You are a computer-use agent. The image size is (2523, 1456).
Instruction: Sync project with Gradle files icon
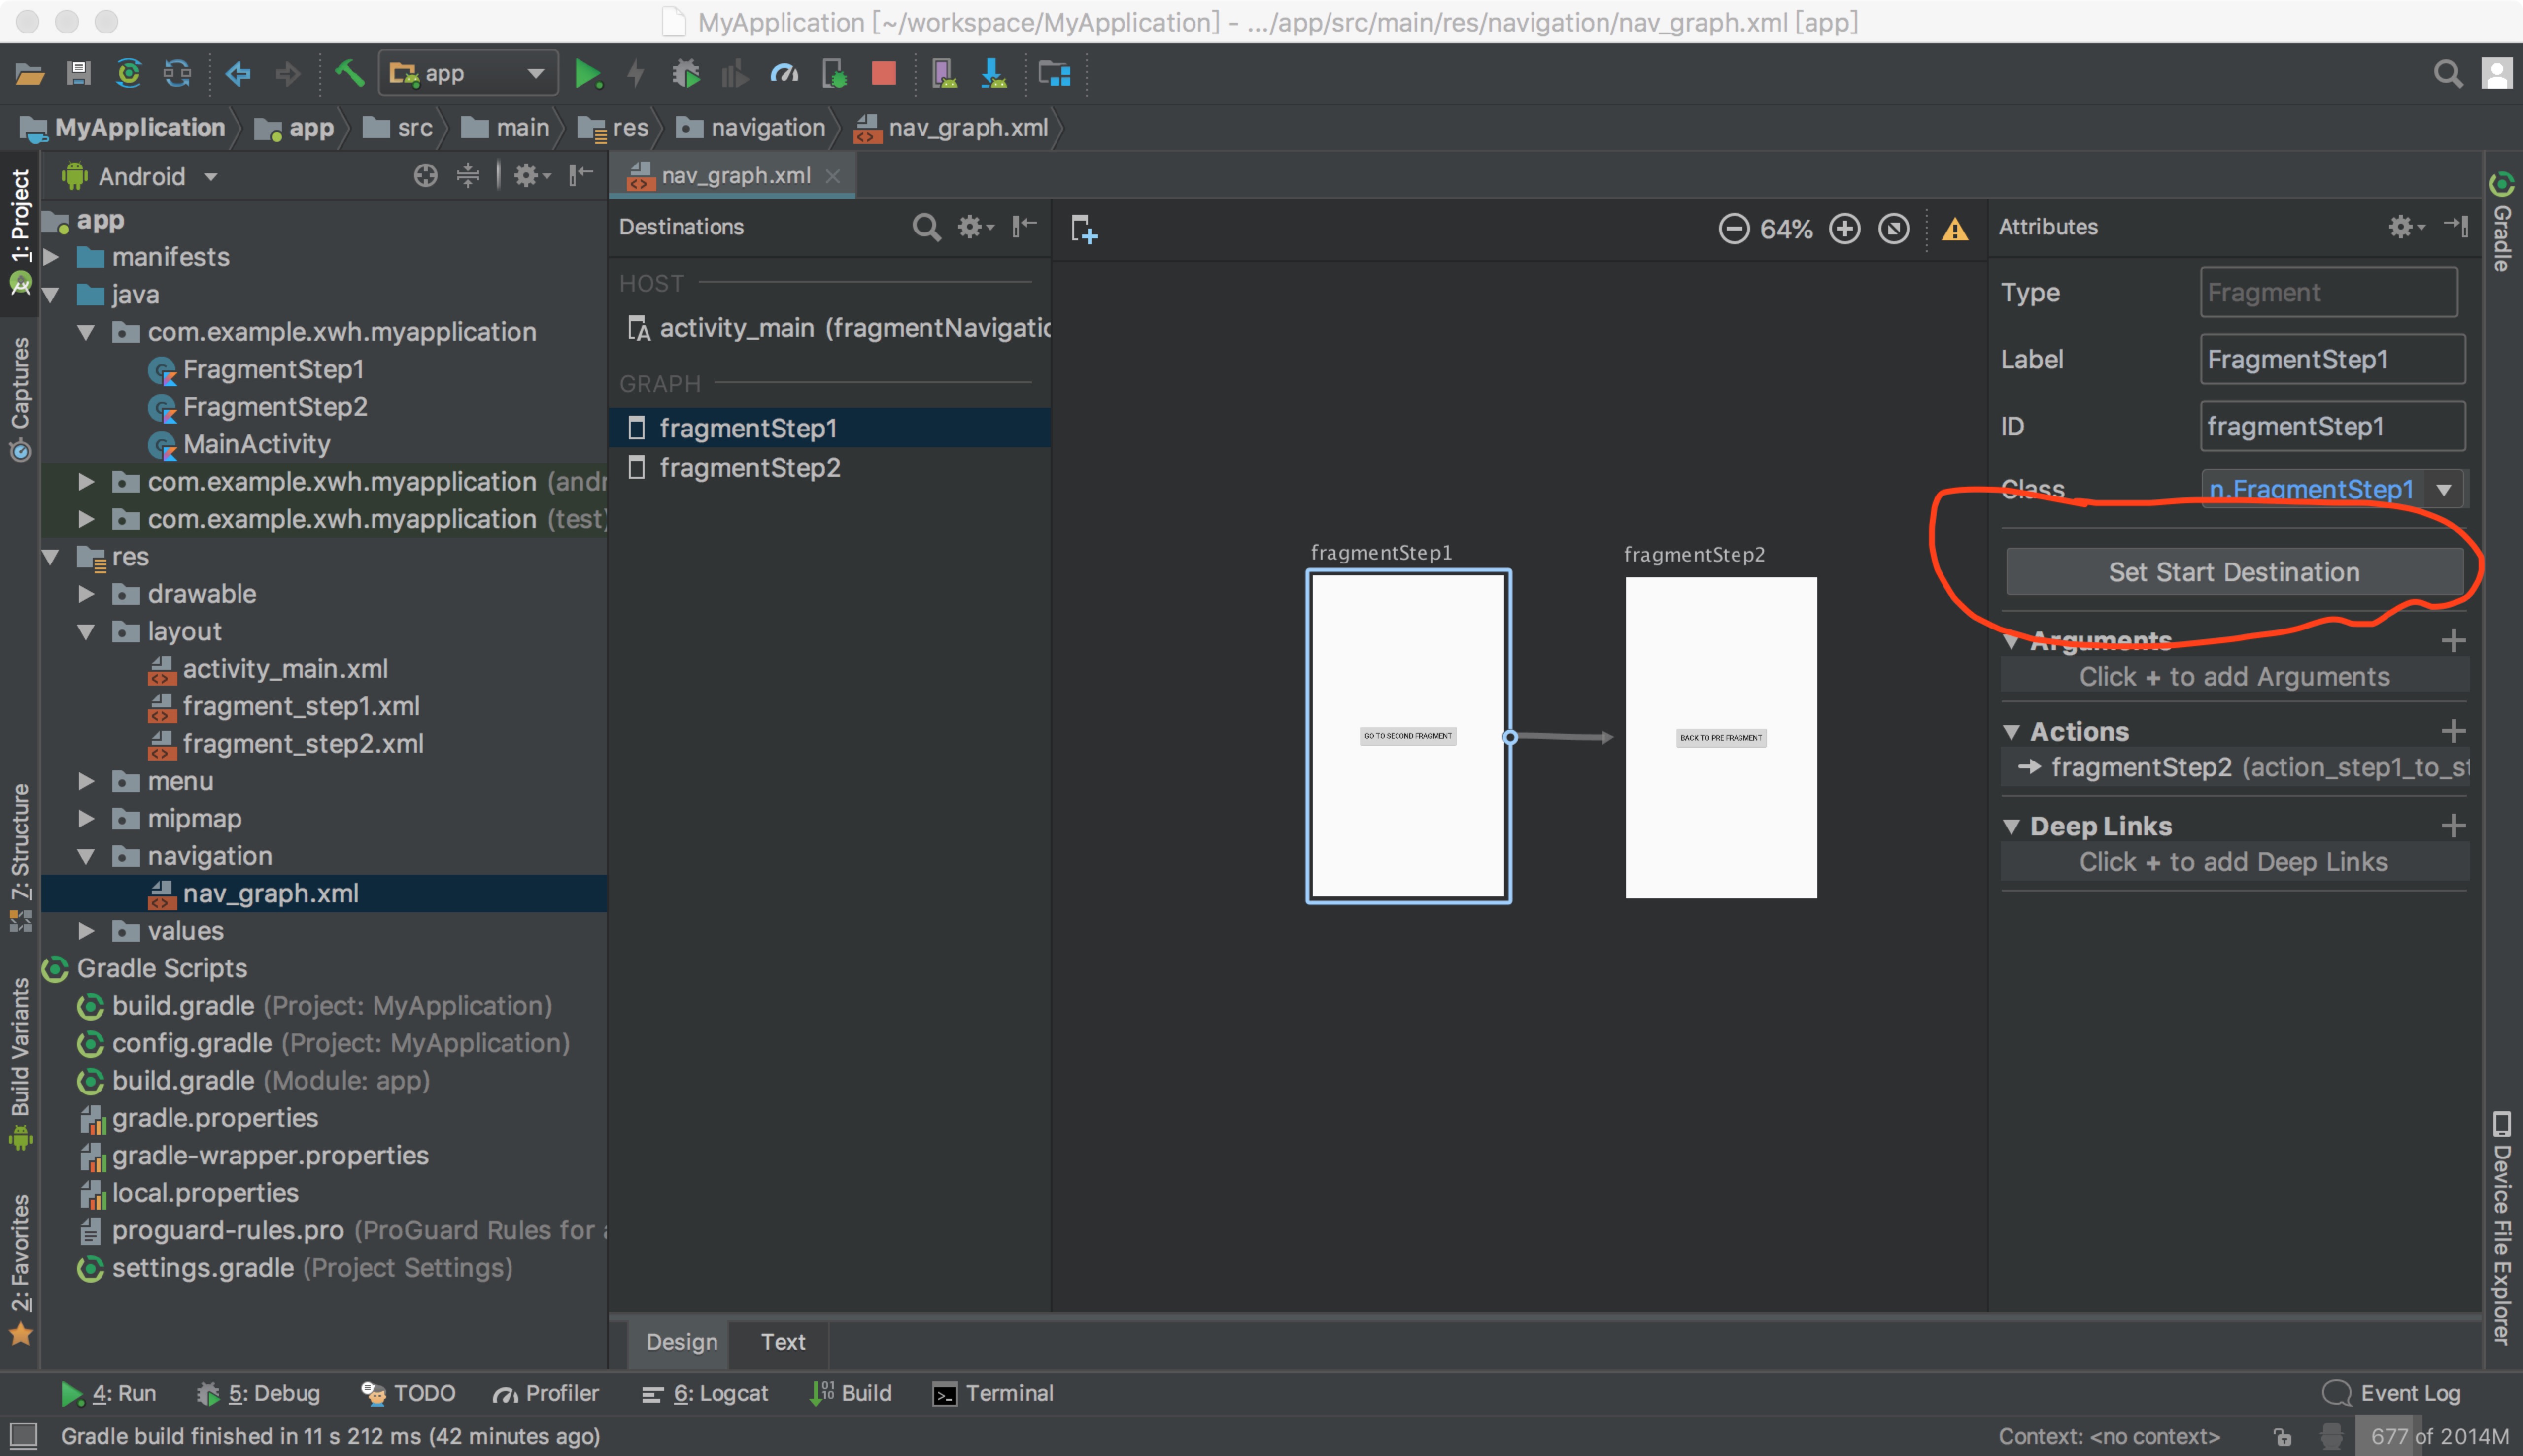128,73
